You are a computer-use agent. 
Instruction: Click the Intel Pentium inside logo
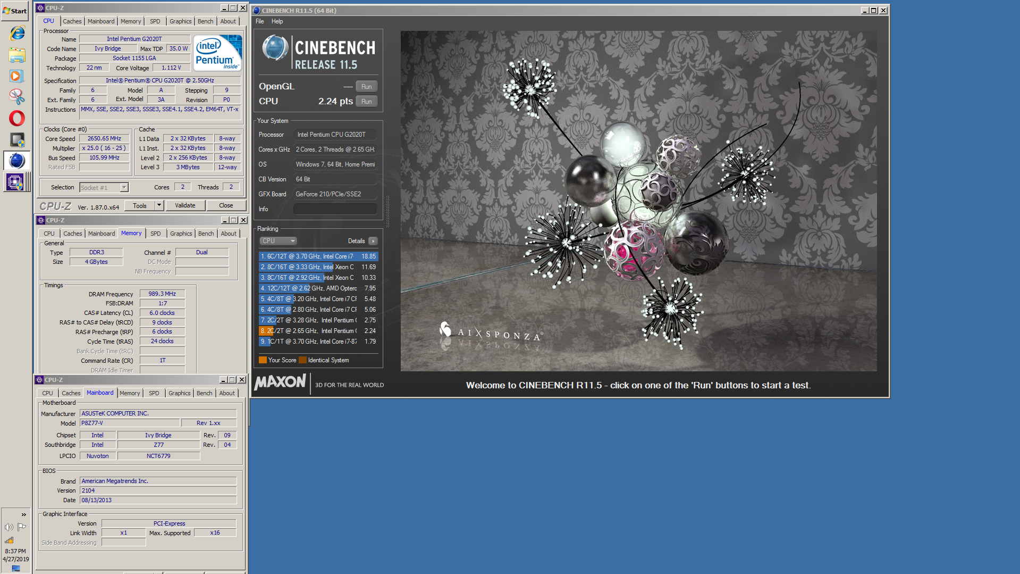pos(217,53)
